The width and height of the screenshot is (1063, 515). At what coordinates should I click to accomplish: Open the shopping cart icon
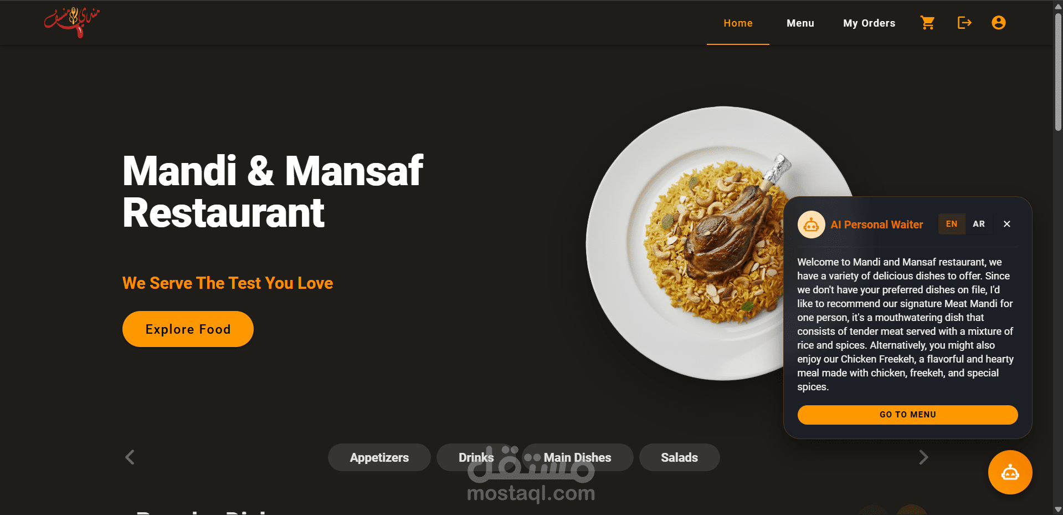(x=927, y=23)
